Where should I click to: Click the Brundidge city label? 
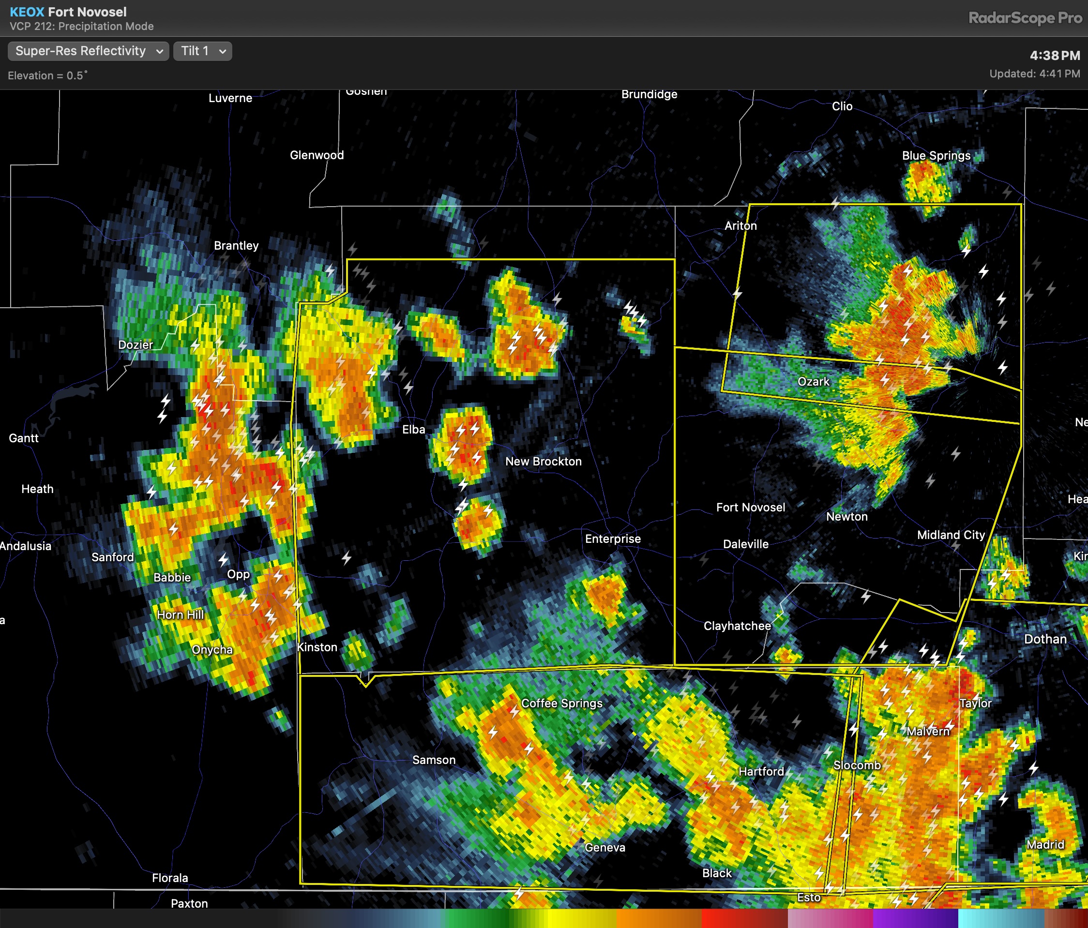649,94
